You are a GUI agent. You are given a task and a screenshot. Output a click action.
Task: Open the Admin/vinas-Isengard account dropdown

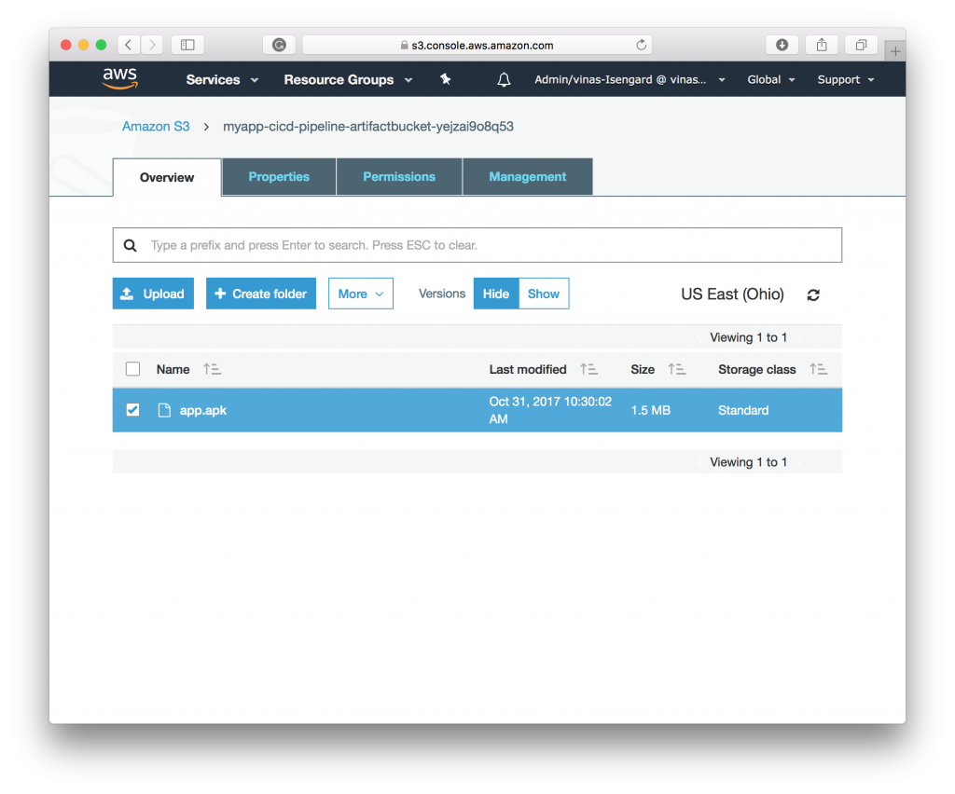click(630, 80)
